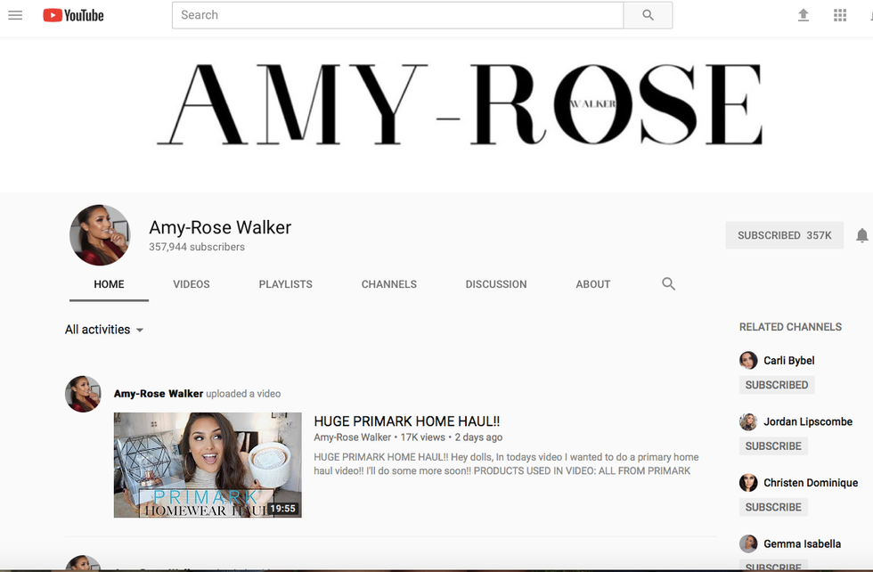Open the Playlists tab
Screen dimensions: 873x572
click(285, 284)
